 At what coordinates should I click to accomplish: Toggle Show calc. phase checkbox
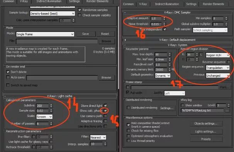pos(105,111)
